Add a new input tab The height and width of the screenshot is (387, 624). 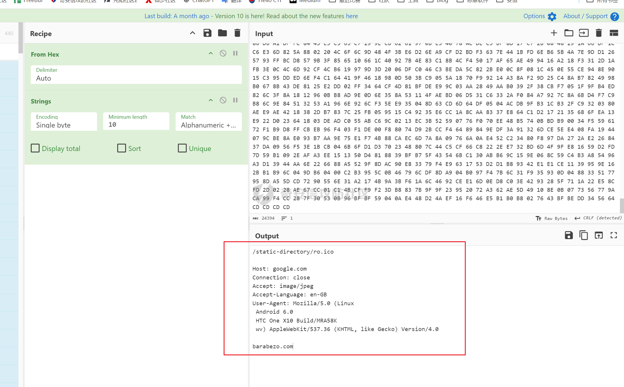tap(554, 33)
